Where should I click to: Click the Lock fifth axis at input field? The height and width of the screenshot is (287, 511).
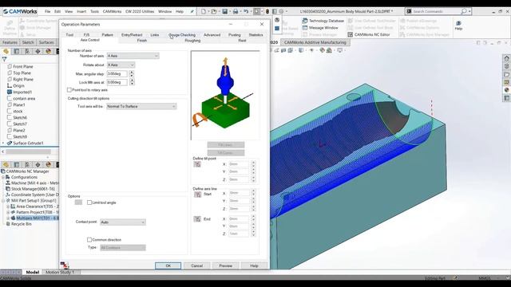pos(117,82)
